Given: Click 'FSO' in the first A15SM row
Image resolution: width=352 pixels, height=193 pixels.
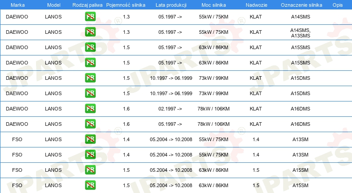Looking at the screenshot, I should (x=17, y=170).
